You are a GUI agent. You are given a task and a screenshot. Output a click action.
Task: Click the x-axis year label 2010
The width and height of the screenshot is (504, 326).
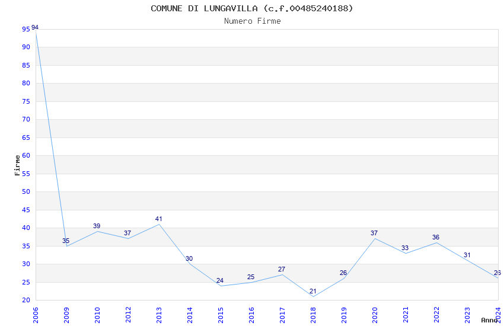97,315
